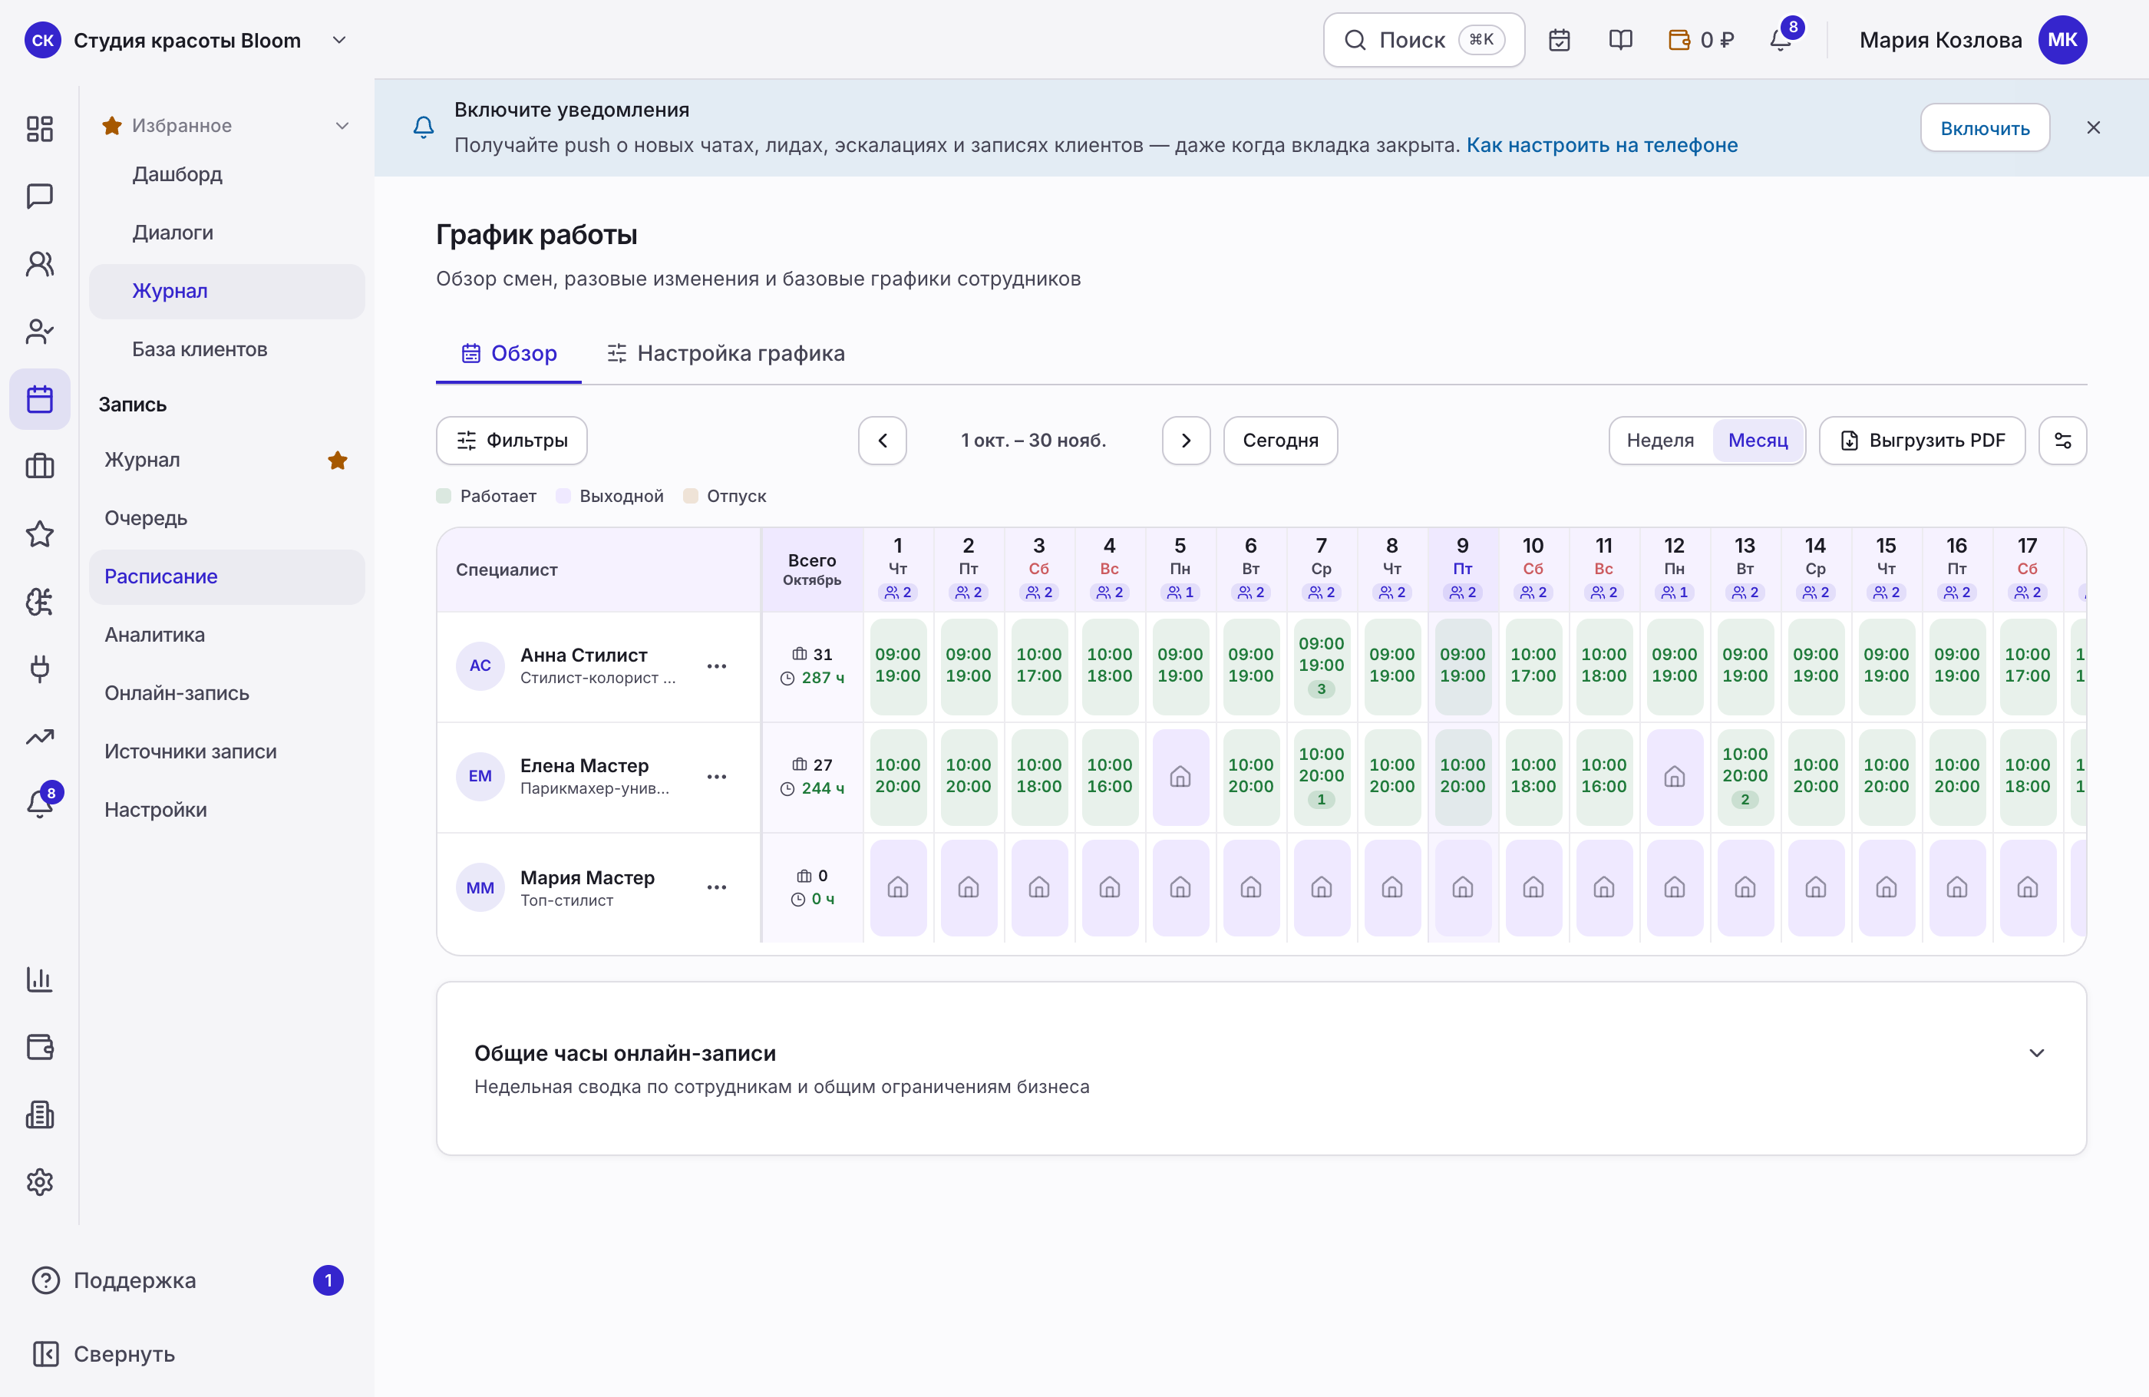The width and height of the screenshot is (2149, 1397).
Task: Click the settings gear icon in sidebar
Action: 40,1182
